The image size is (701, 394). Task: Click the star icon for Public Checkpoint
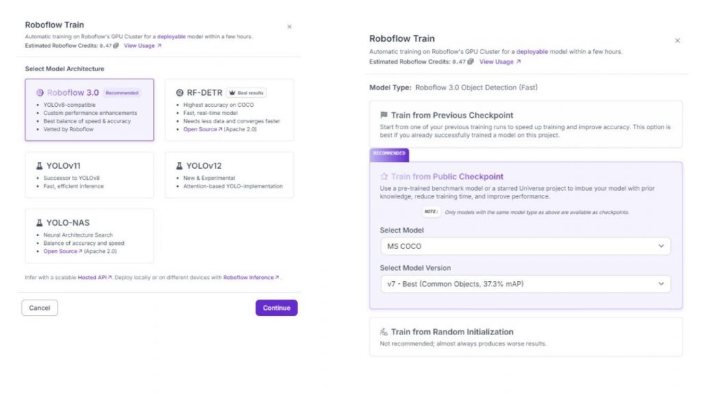pos(384,176)
